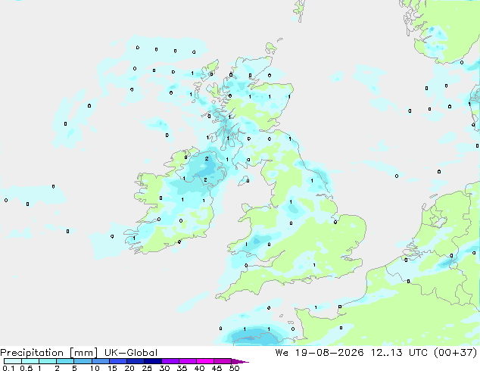The height and width of the screenshot is (371, 480).
Task: Click the '25' legend scale label
Action: coord(147,368)
